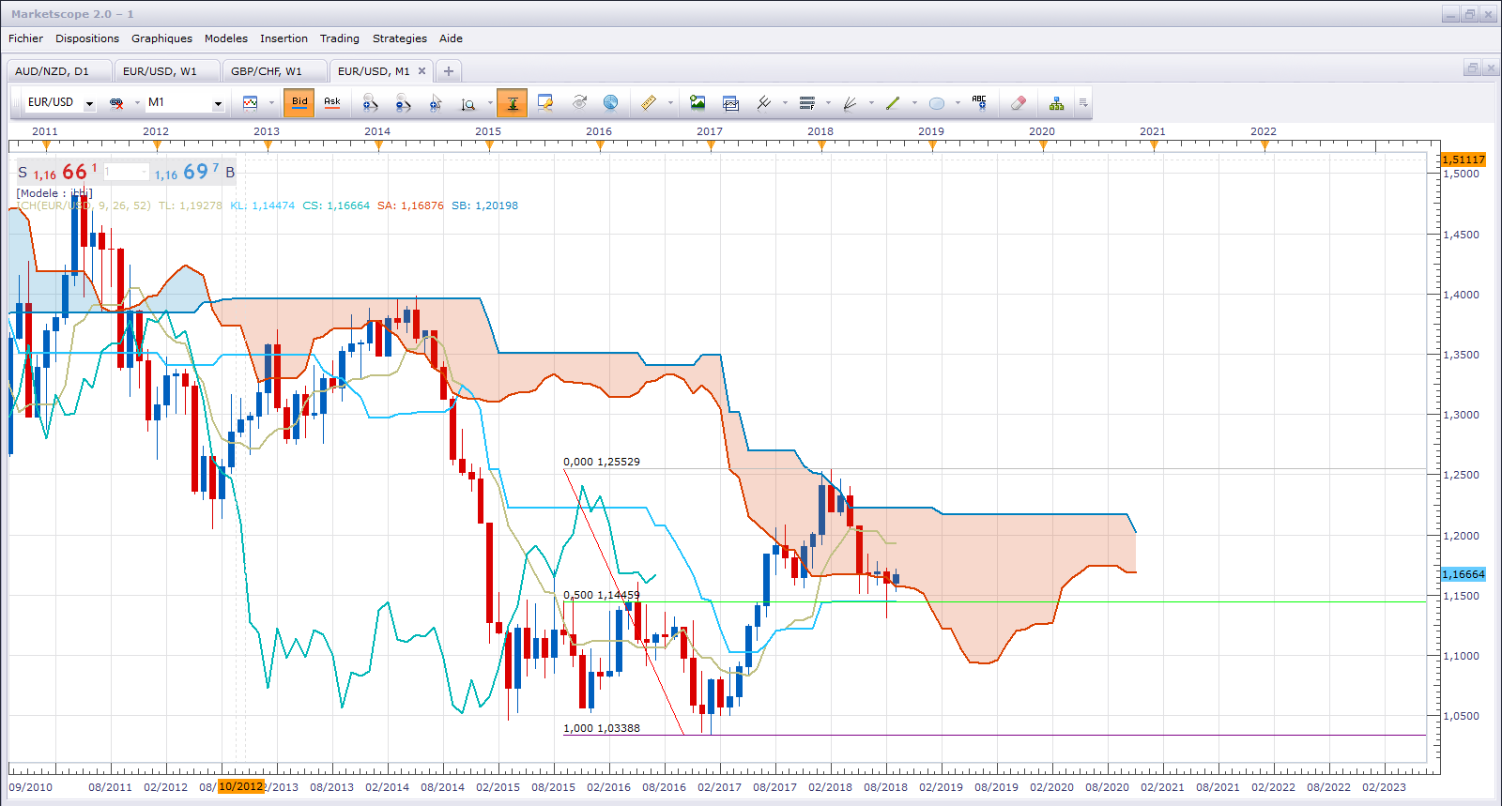
Task: Toggle the Ask price button
Action: click(332, 102)
